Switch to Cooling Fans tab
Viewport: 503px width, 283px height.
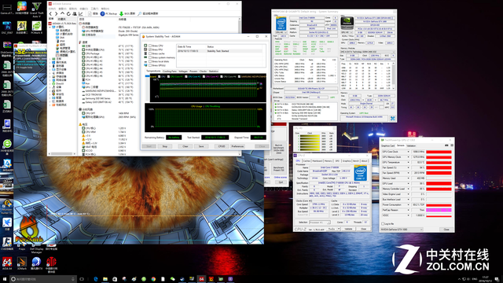pos(170,72)
